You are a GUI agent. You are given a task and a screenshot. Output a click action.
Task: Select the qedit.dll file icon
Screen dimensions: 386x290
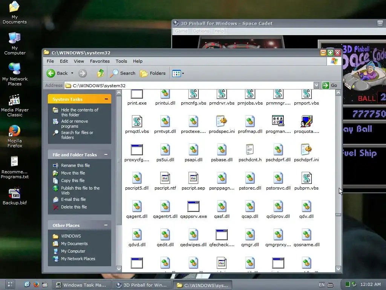165,234
